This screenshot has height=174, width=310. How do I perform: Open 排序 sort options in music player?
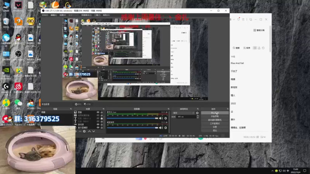click(x=247, y=48)
